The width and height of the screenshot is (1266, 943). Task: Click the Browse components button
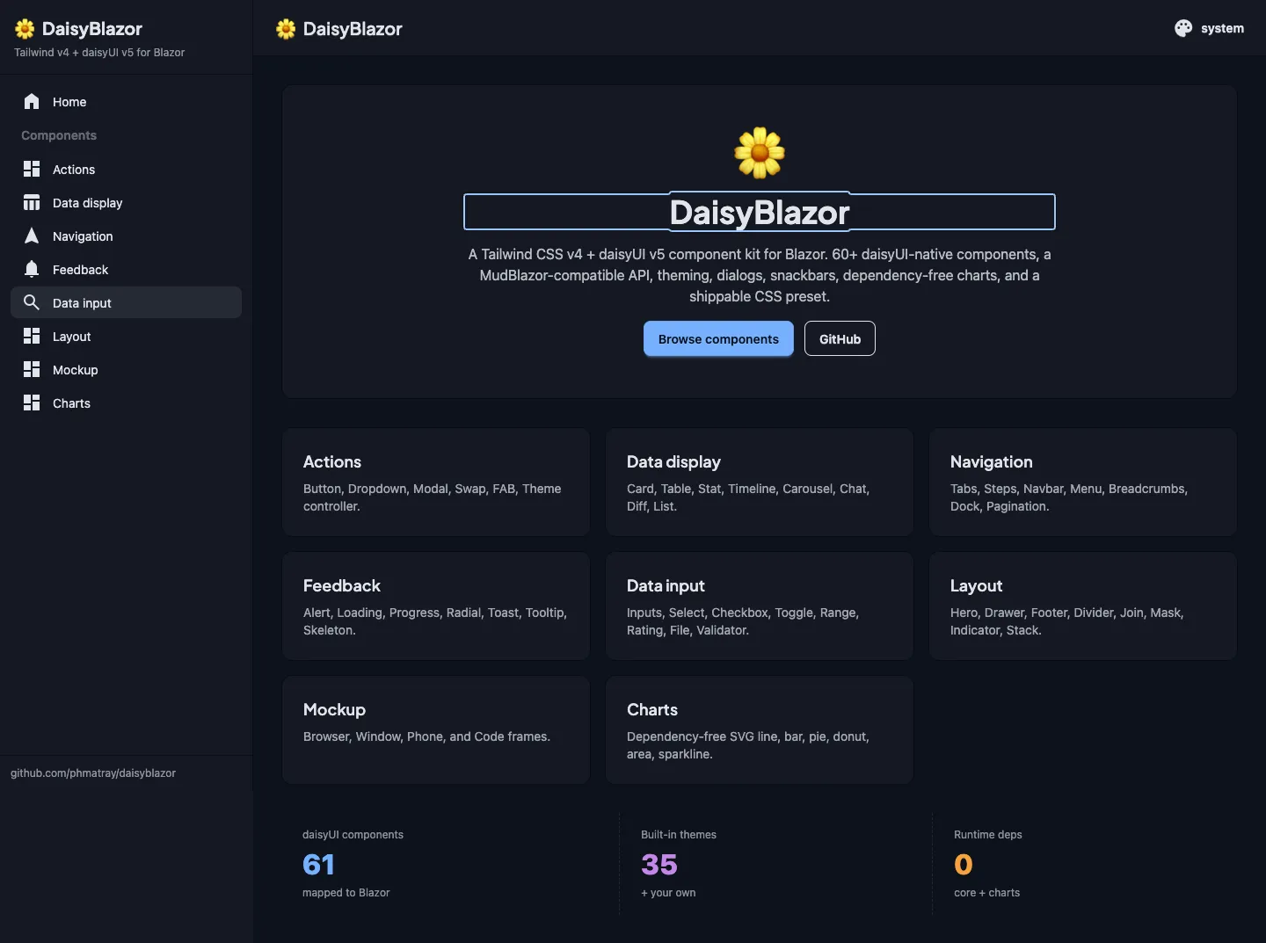(x=718, y=338)
